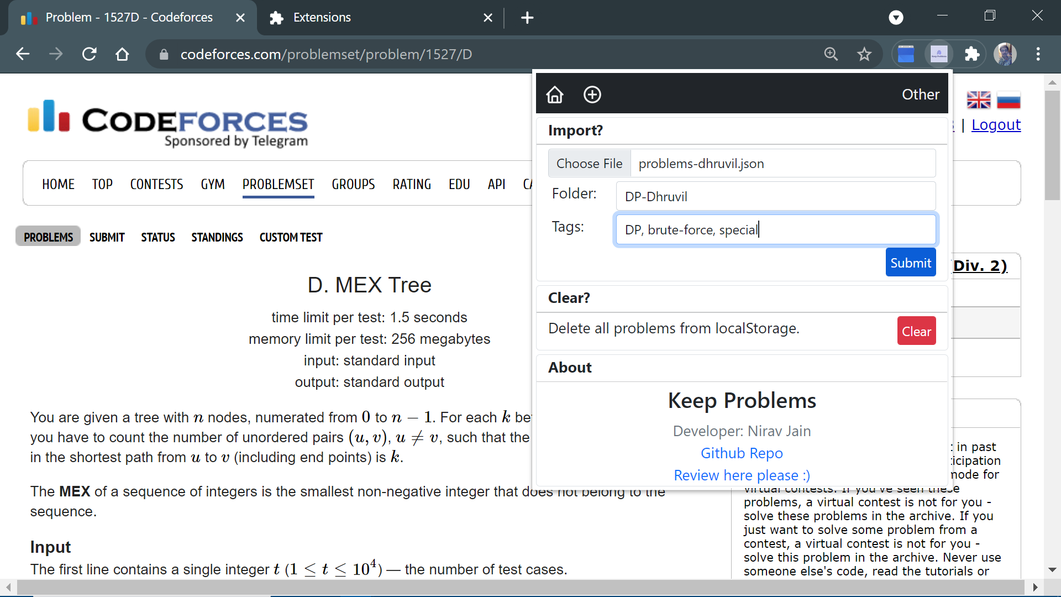
Task: Open the PROBLEMSET menu item
Action: click(x=278, y=184)
